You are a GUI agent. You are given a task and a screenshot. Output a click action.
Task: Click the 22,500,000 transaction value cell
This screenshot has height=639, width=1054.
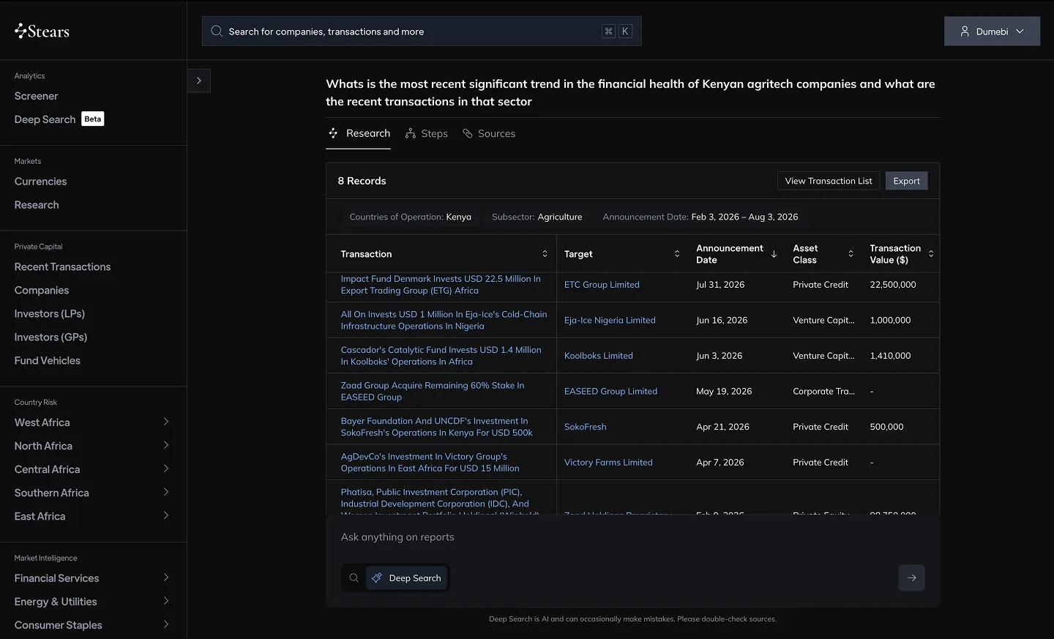click(893, 285)
